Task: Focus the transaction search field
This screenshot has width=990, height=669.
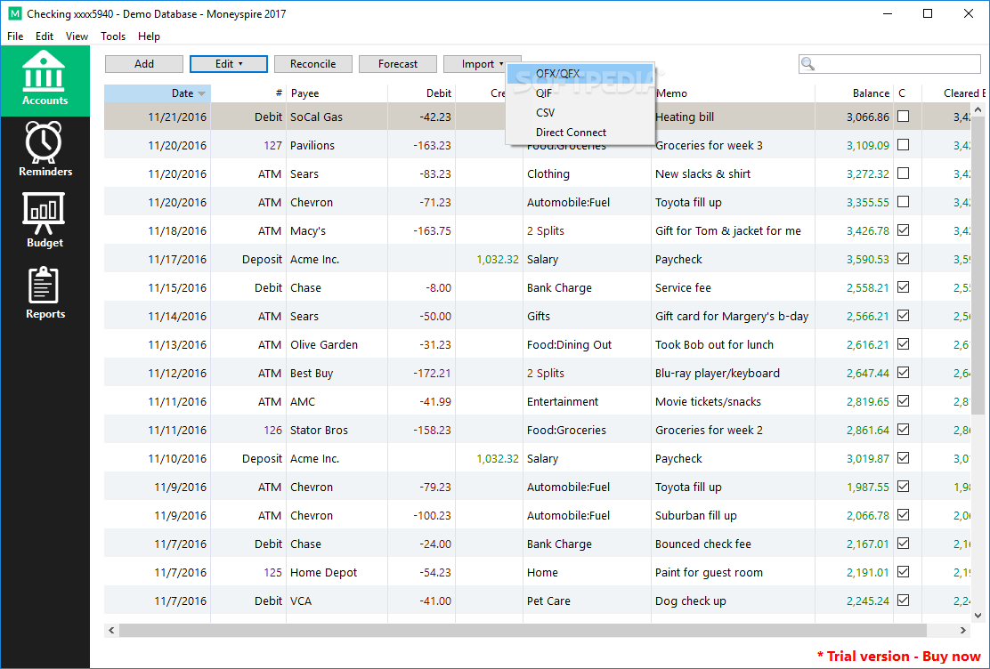Action: point(889,64)
